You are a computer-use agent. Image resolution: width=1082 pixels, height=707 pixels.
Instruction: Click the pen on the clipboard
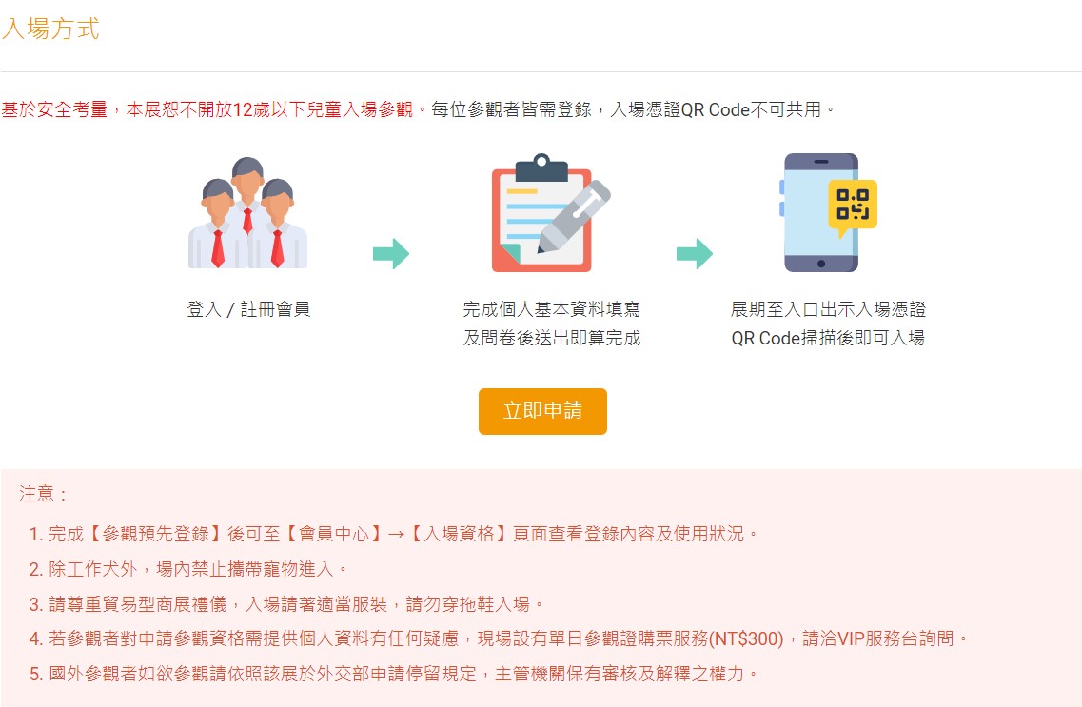coord(574,215)
